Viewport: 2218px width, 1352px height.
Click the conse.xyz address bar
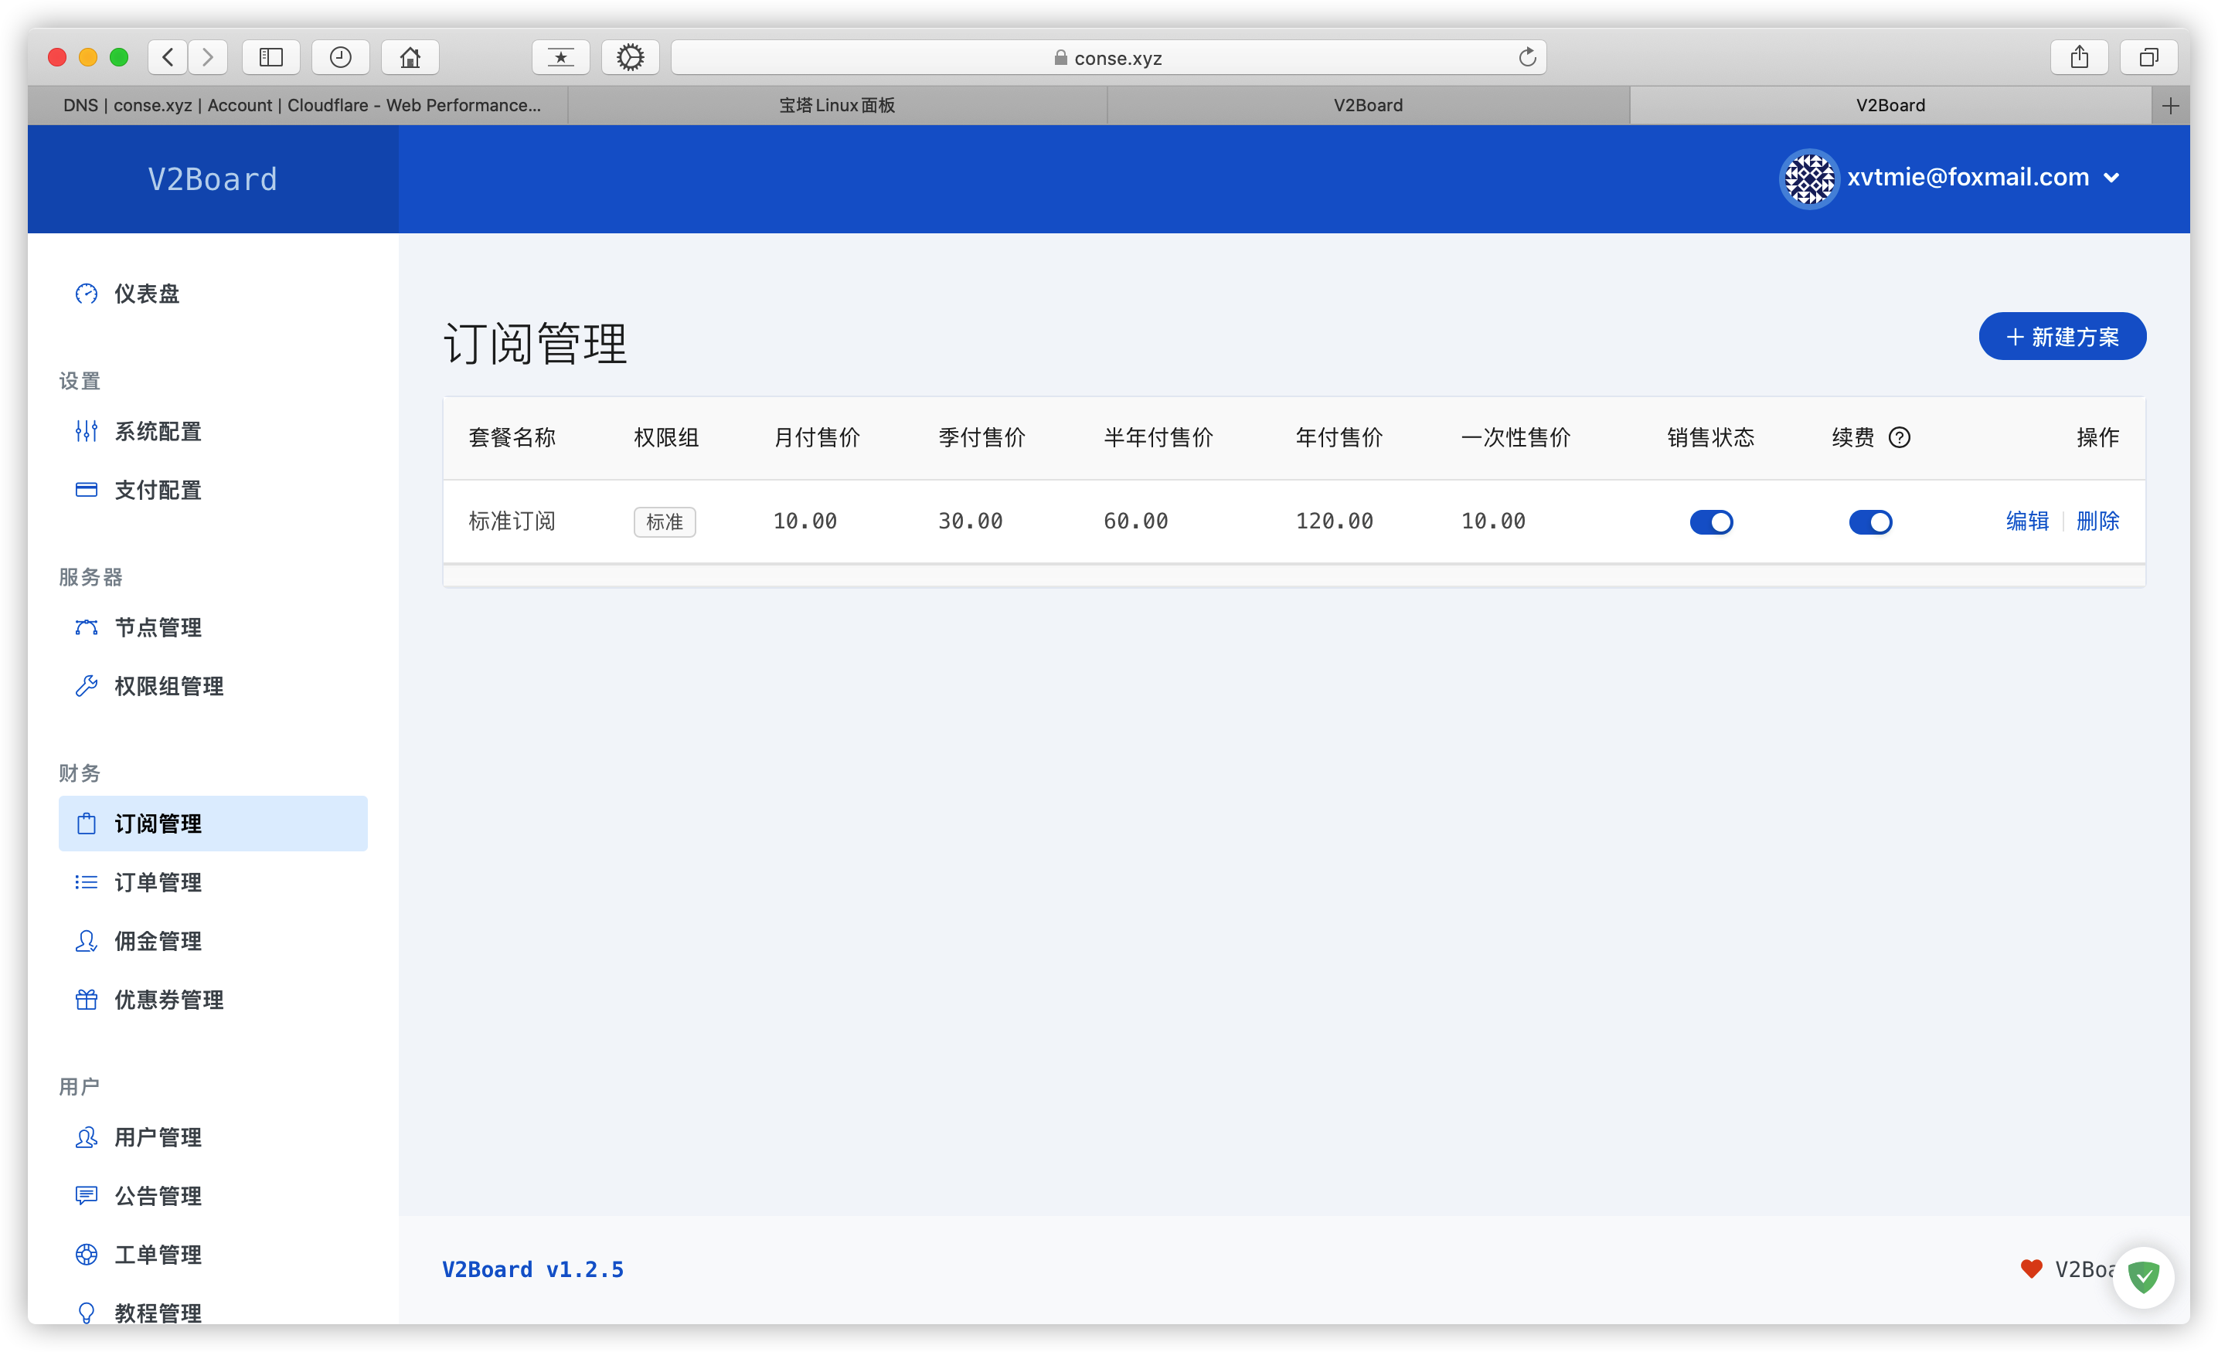[1109, 58]
